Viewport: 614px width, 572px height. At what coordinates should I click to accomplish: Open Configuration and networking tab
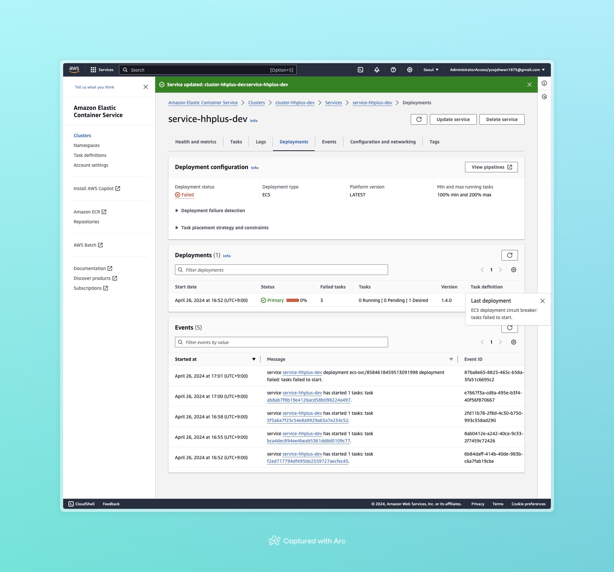[x=383, y=142]
